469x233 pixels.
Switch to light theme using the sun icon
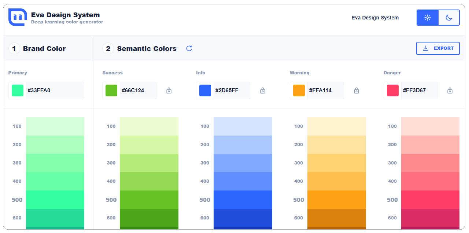[x=427, y=17]
